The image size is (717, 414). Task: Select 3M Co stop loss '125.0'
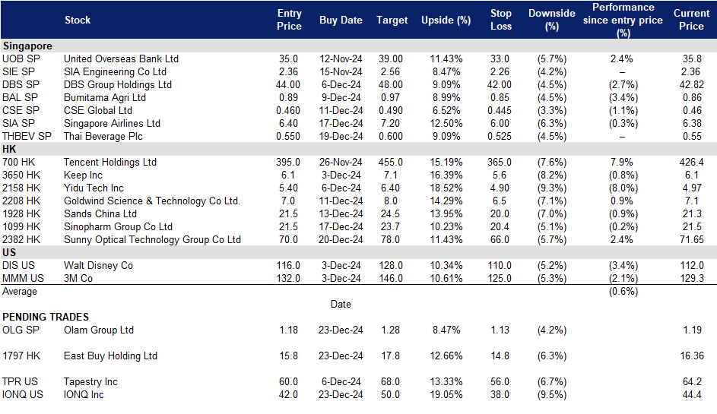pyautogui.click(x=500, y=278)
